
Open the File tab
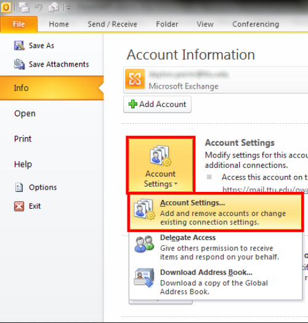(x=18, y=24)
